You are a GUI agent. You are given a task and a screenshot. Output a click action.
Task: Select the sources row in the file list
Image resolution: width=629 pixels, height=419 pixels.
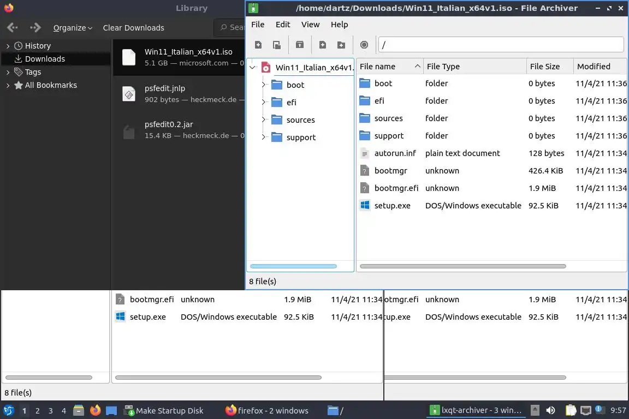tap(492, 118)
